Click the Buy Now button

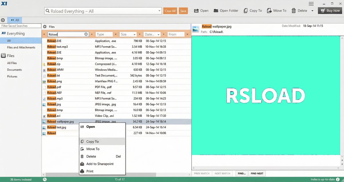tap(330, 11)
